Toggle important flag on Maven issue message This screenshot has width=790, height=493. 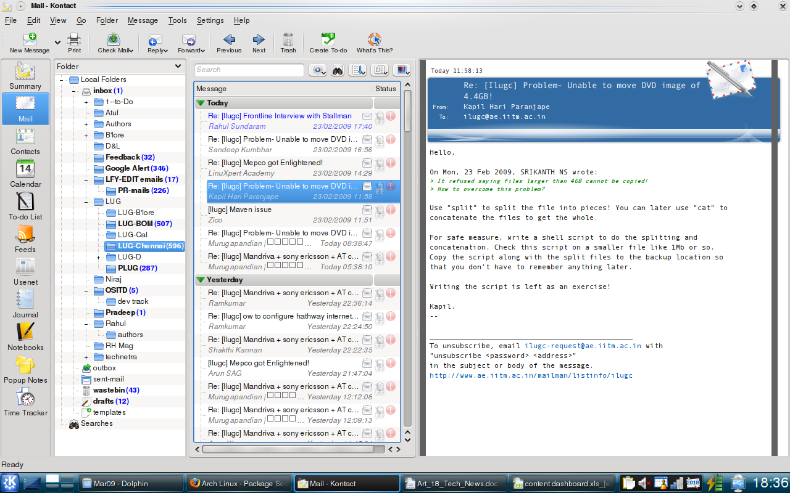pyautogui.click(x=391, y=210)
